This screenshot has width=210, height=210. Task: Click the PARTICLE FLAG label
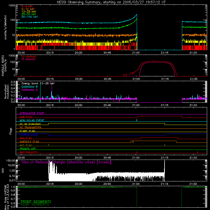tap(29, 141)
